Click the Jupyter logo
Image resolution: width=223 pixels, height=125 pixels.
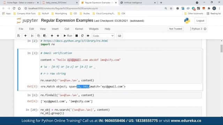coord(27,20)
